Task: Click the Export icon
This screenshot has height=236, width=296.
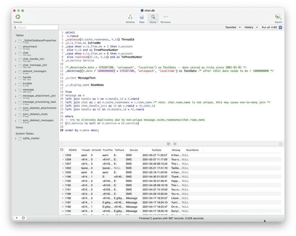Action: pyautogui.click(x=277, y=17)
